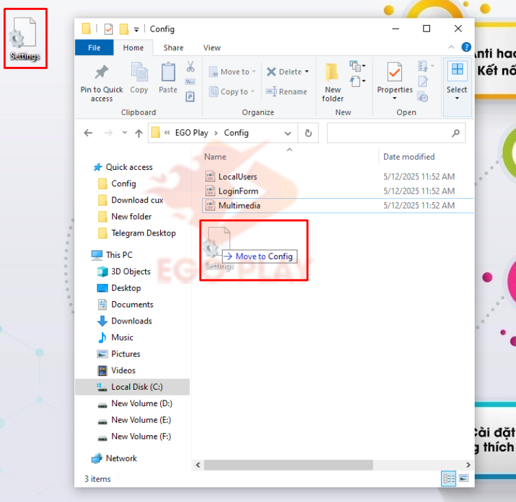Open Config under Quick access
Image resolution: width=516 pixels, height=502 pixels.
123,184
